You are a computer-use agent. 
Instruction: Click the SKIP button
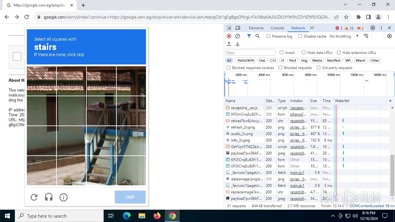130,197
